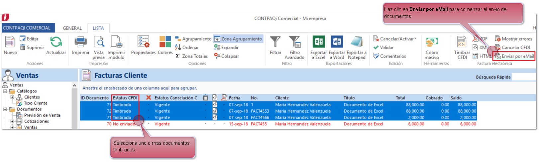
Task: Expand the Cotizaciones tree node
Action: tap(12, 121)
